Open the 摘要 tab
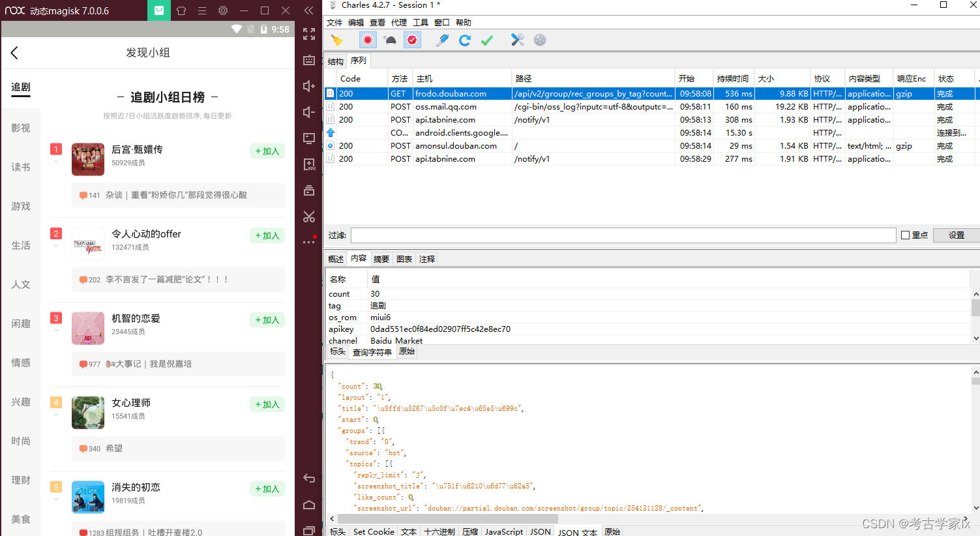 click(x=381, y=259)
